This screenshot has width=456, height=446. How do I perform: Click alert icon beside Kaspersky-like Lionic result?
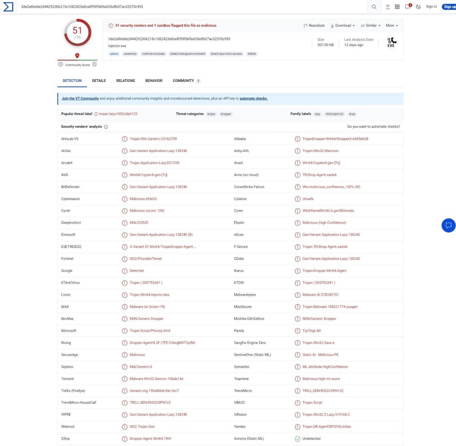pos(125,295)
